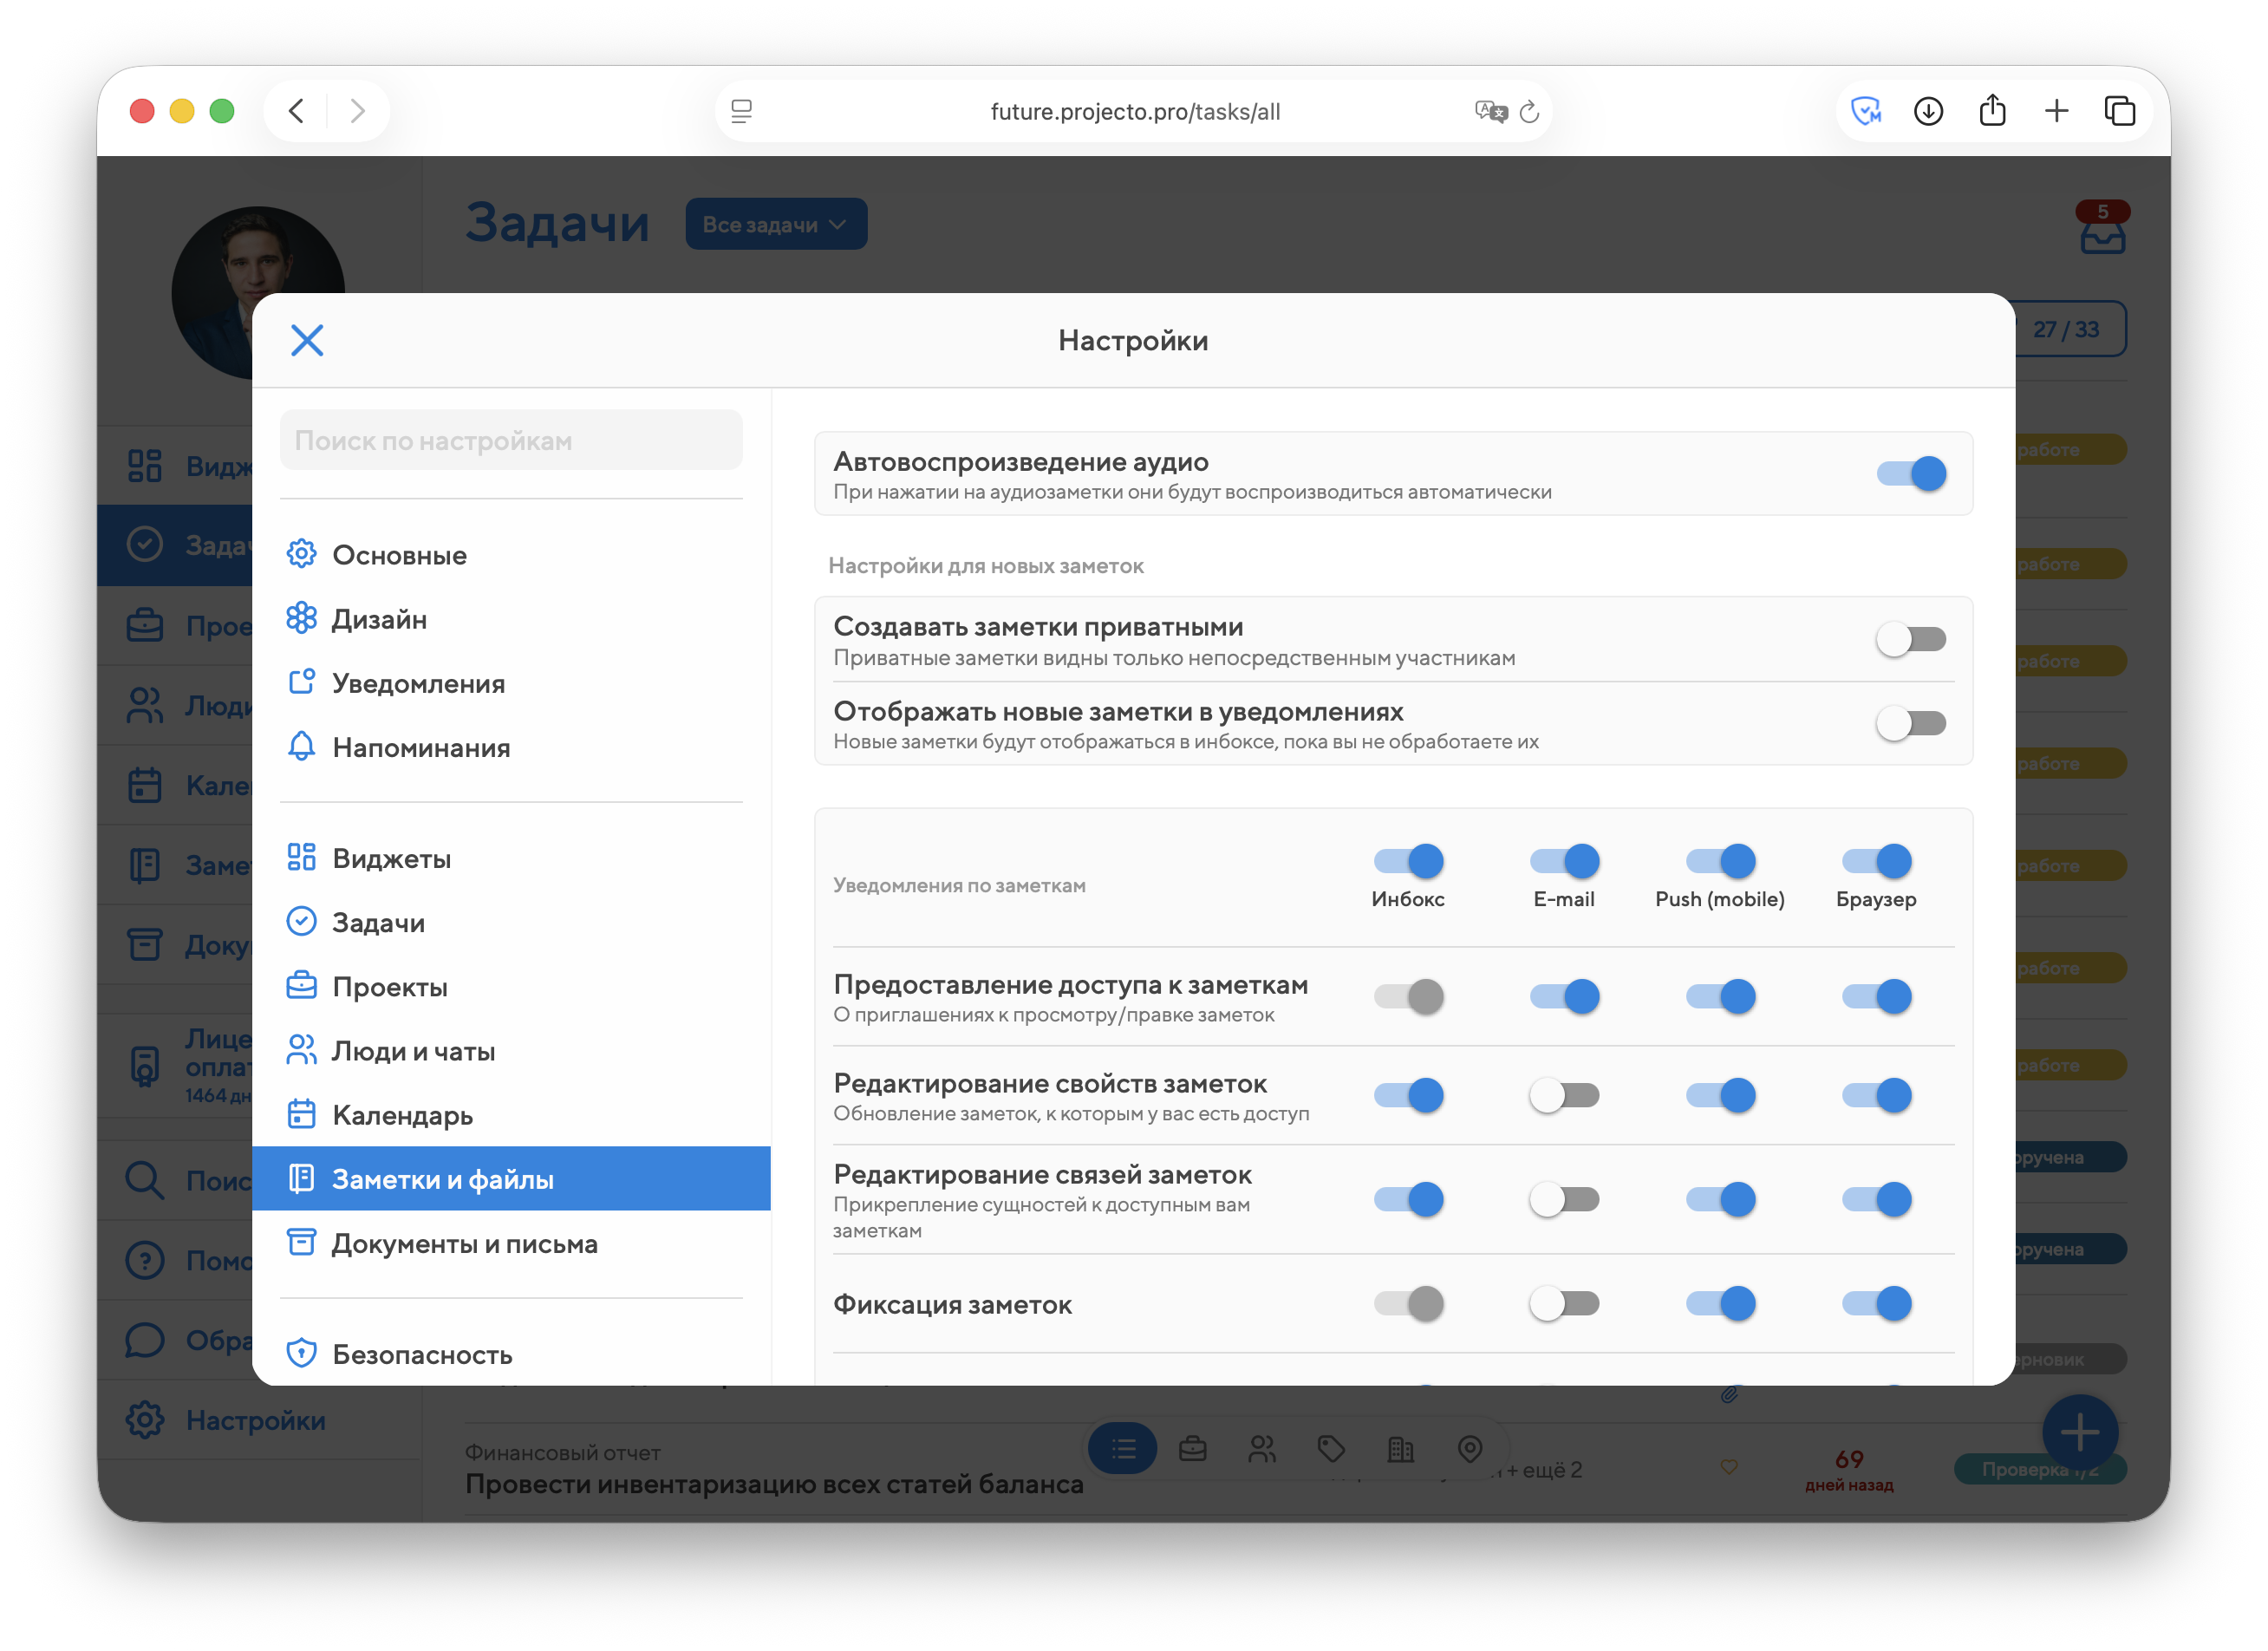Click the tag icon in bottom toolbar
Viewport: 2268px width, 1651px height.
[1330, 1448]
